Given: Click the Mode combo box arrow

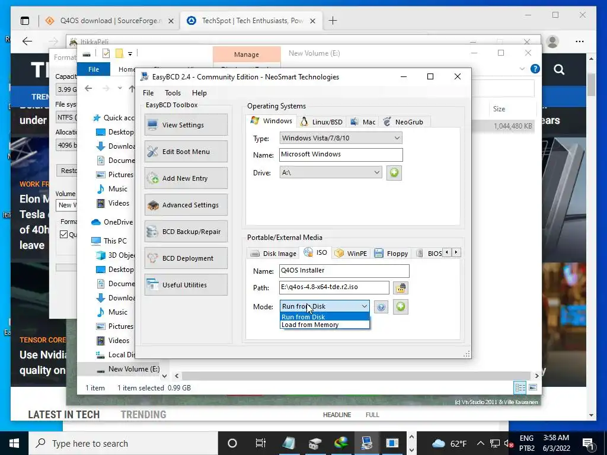Looking at the screenshot, I should pos(365,306).
